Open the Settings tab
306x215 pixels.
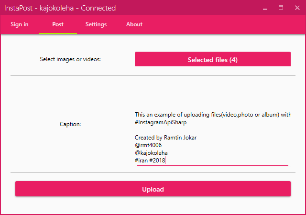(96, 24)
